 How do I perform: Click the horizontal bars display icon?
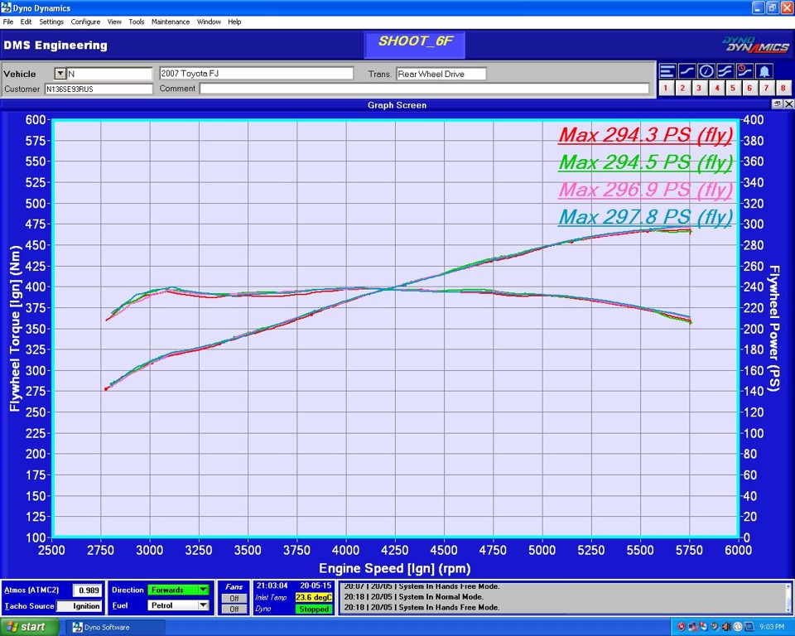pos(667,71)
